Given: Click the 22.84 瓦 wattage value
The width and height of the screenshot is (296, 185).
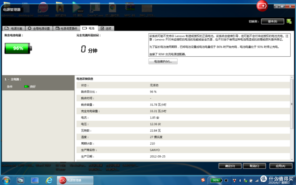Looking at the screenshot, I should pyautogui.click(x=155, y=130).
